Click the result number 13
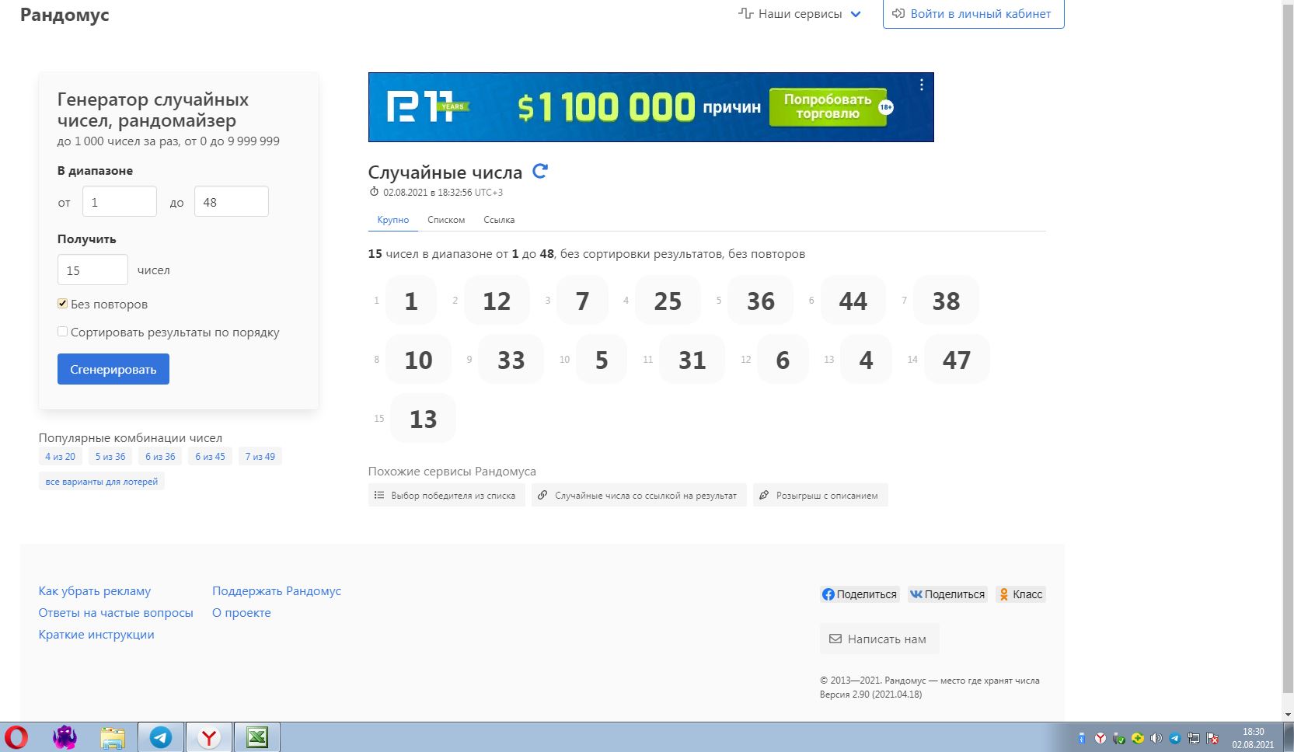1294x752 pixels. [423, 419]
